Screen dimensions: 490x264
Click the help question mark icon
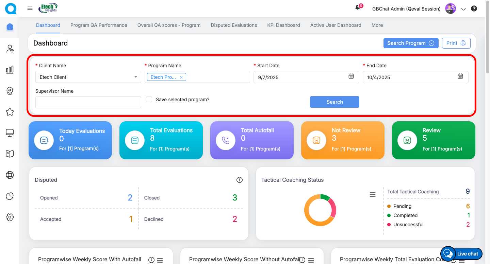coord(474,9)
